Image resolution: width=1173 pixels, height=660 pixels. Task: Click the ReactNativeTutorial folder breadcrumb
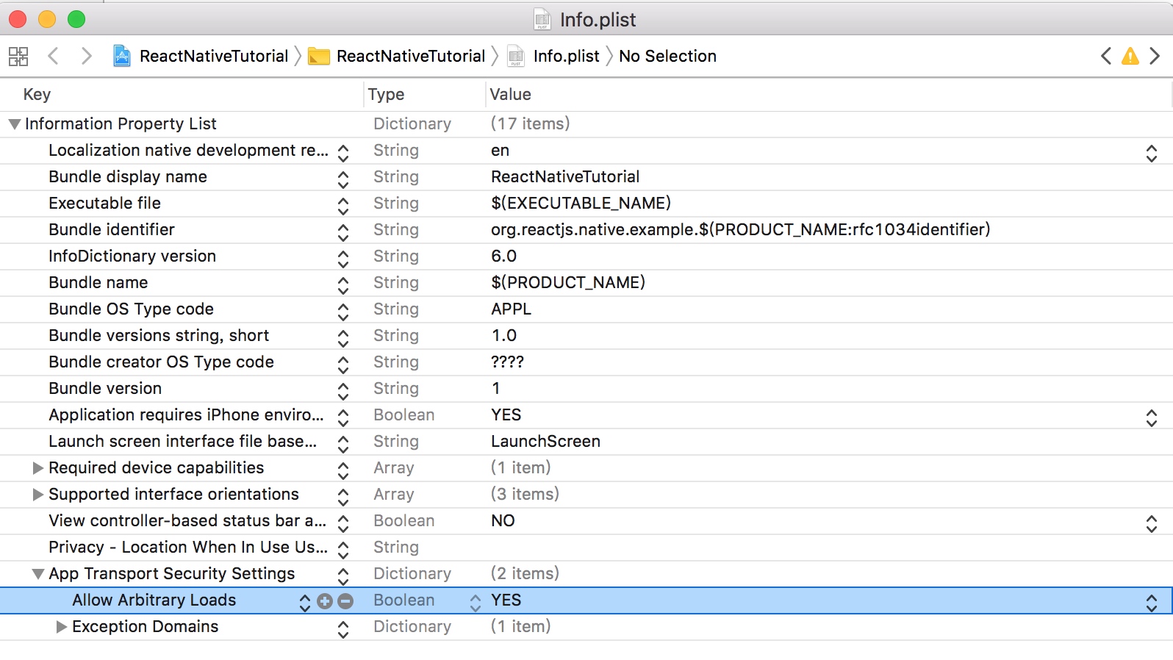point(396,56)
